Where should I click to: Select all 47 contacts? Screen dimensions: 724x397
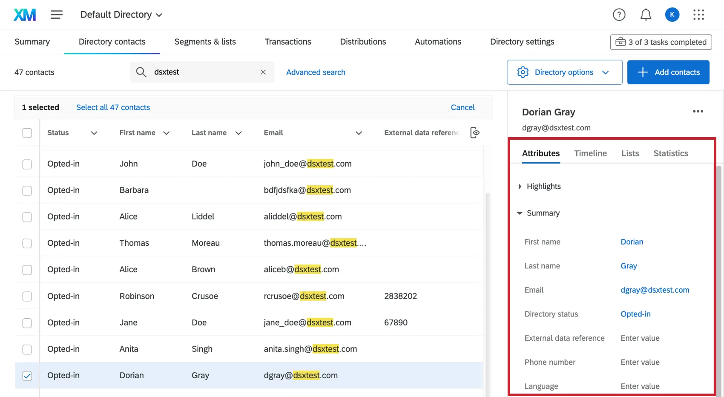pyautogui.click(x=113, y=107)
